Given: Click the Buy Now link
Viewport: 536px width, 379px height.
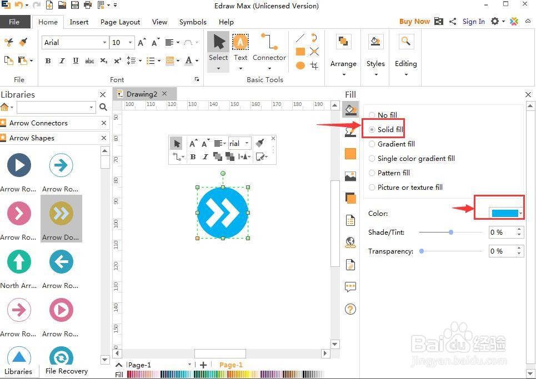Looking at the screenshot, I should [415, 22].
